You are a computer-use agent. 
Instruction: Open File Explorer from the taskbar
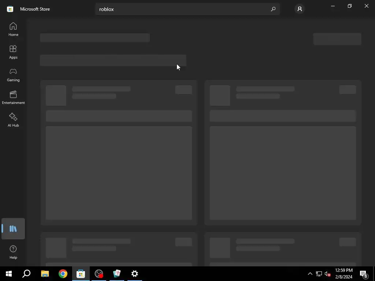(x=45, y=274)
